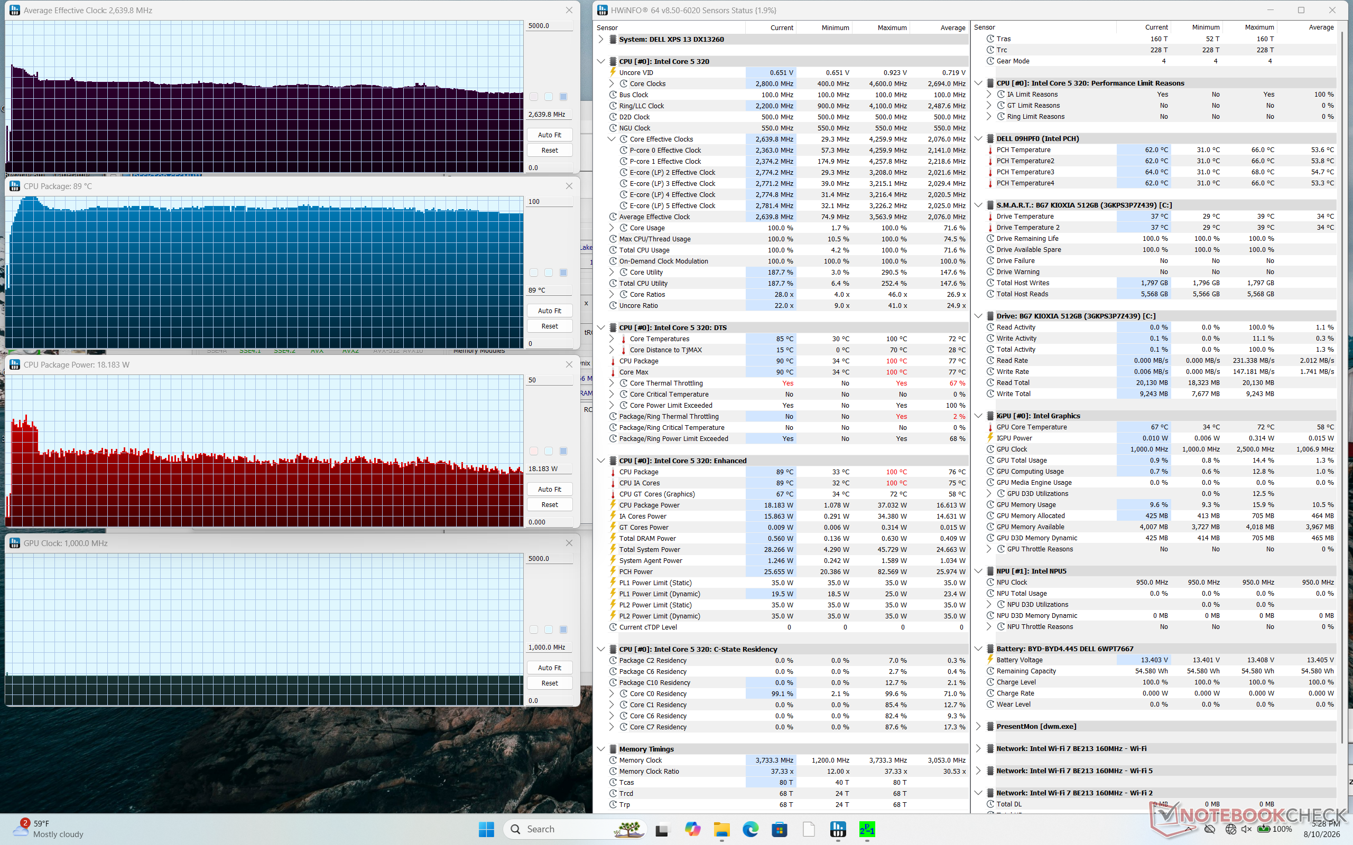
Task: Open Task View from the taskbar
Action: pyautogui.click(x=662, y=829)
